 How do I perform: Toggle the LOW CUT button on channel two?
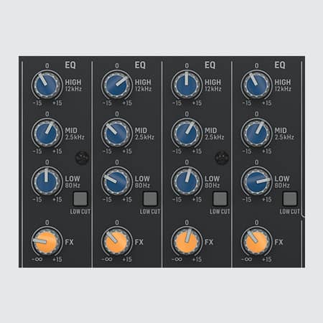click(x=150, y=199)
